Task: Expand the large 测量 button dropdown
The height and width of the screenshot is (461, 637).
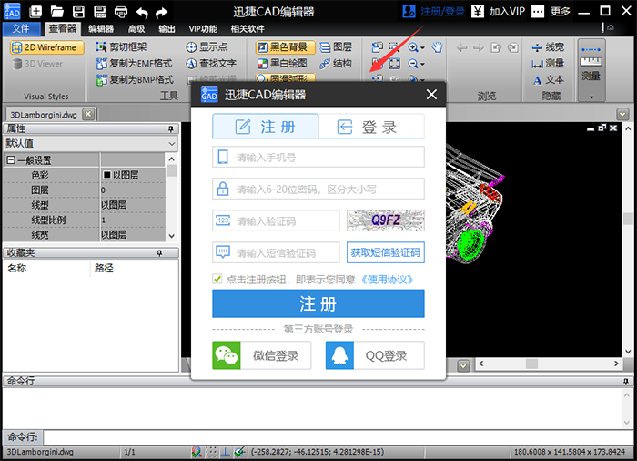Action: tap(591, 97)
